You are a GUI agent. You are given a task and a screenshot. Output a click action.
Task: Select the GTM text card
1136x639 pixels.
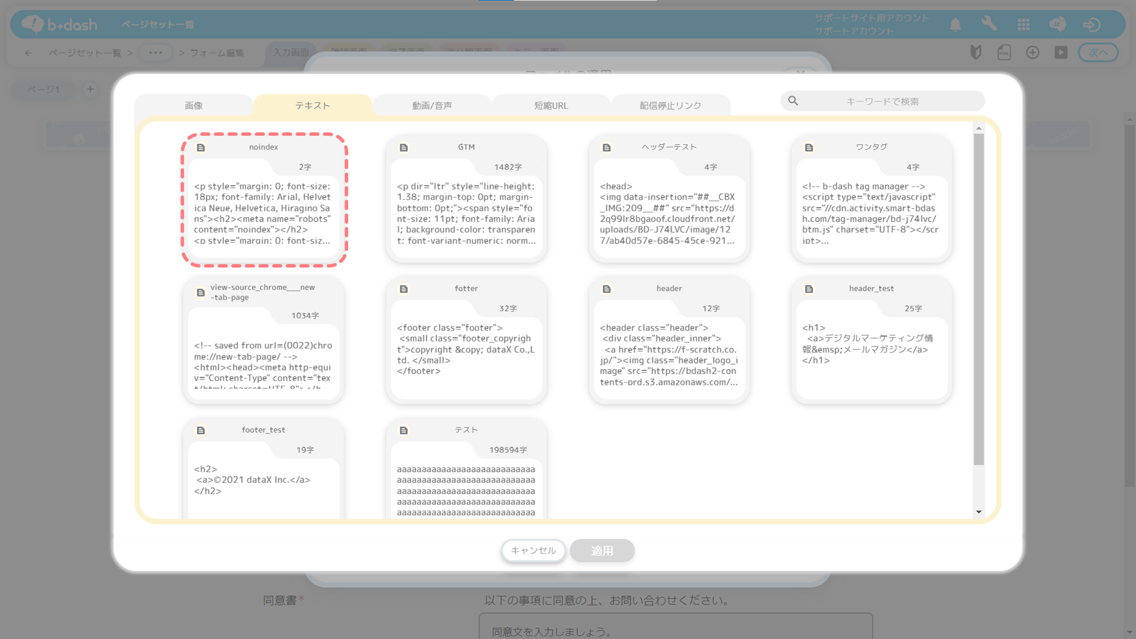[x=466, y=199]
